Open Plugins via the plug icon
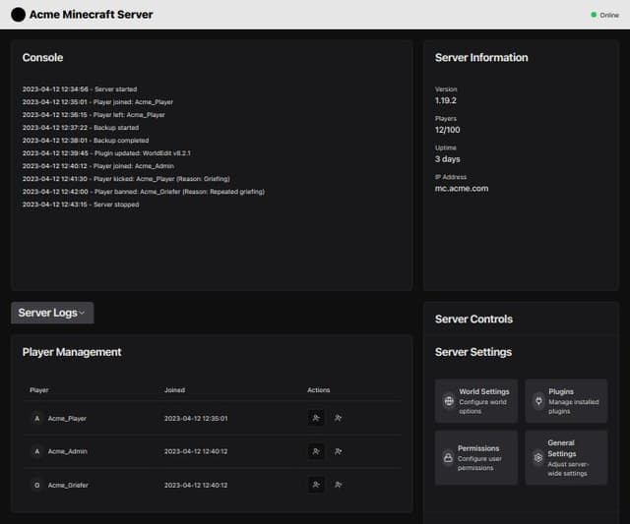 [x=538, y=401]
